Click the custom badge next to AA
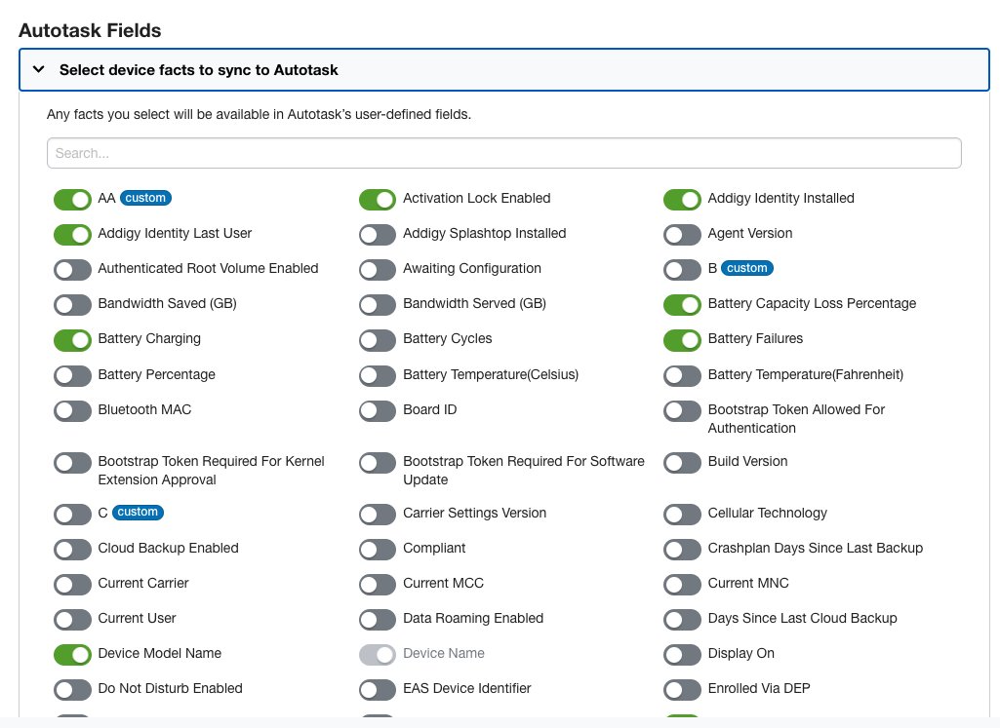This screenshot has height=728, width=1000. click(x=145, y=198)
